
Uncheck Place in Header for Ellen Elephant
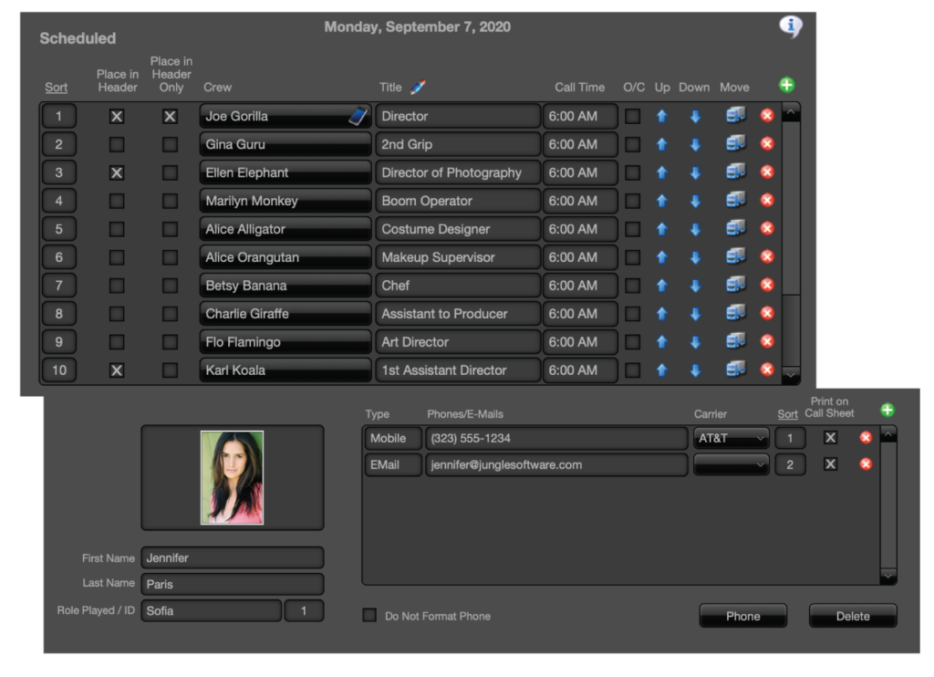(x=117, y=172)
